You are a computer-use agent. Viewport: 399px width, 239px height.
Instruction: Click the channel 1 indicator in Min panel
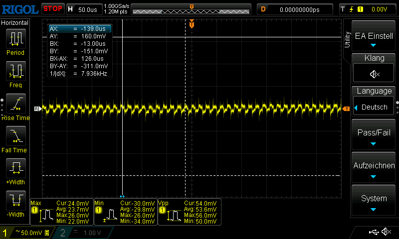coord(98,210)
